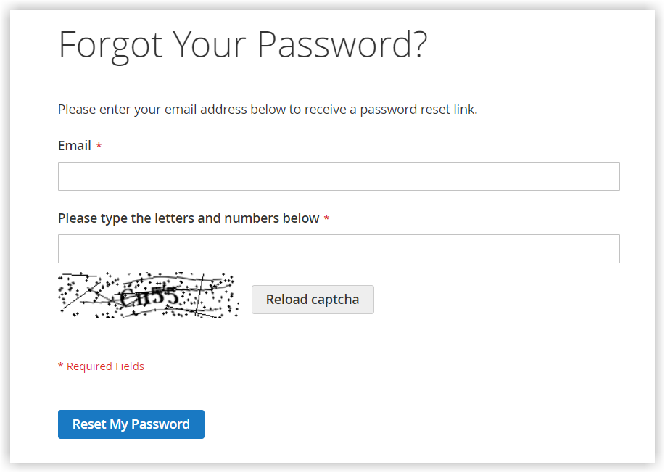Click the red asterisk after captcha label

tap(326, 218)
